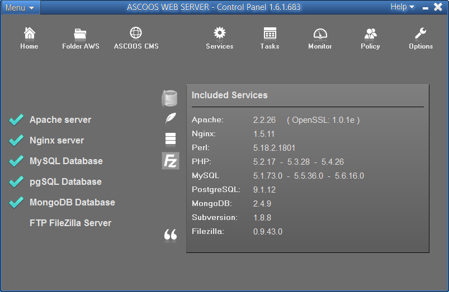Screen dimensions: 449x292
Task: Click Perl version 5.18.2.1801
Action: click(x=275, y=148)
